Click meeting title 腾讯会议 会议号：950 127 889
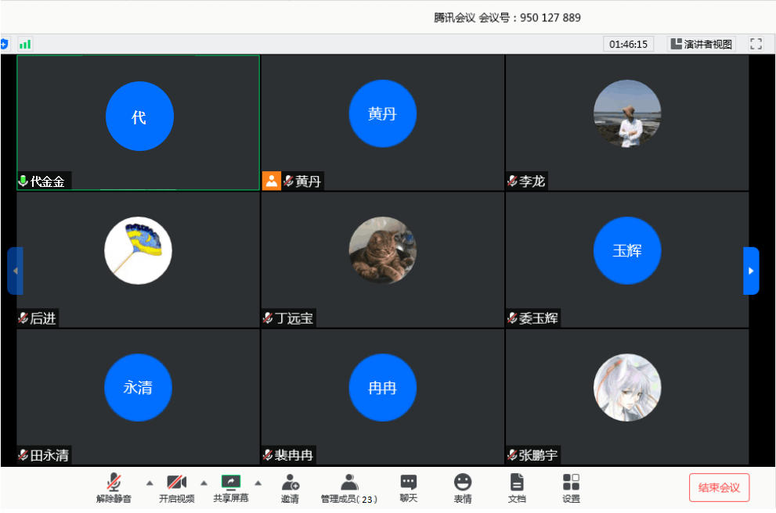The width and height of the screenshot is (776, 513). 507,18
